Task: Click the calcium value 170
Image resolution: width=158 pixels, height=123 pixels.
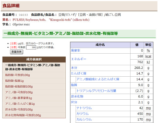Action: click(x=140, y=120)
